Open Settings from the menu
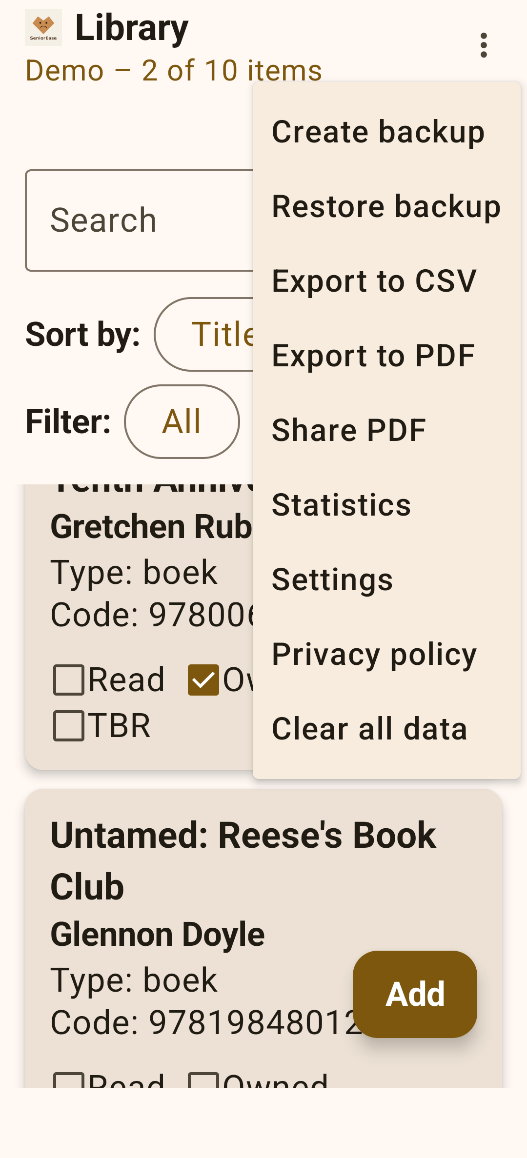 point(332,579)
